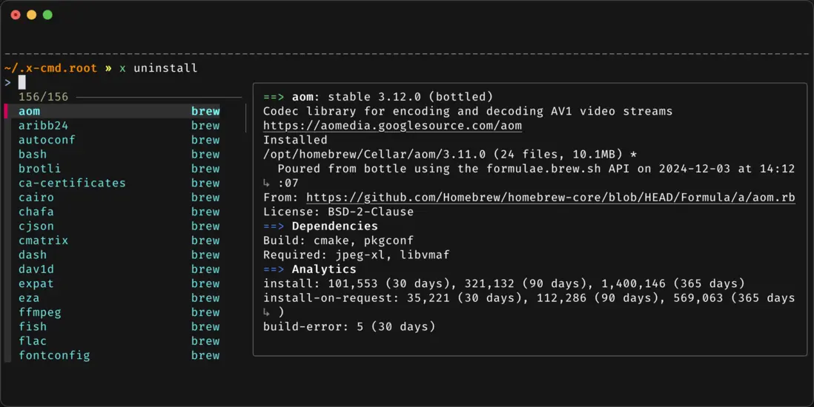This screenshot has width=814, height=407.
Task: Click the red close window button
Action: point(16,15)
